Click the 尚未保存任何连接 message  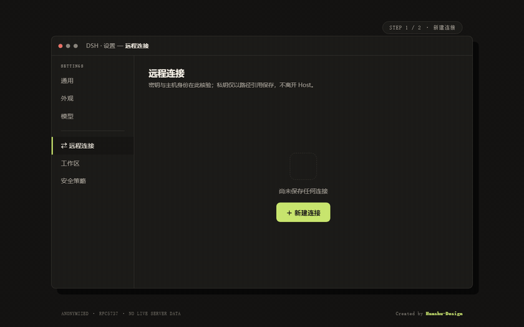coord(303,191)
